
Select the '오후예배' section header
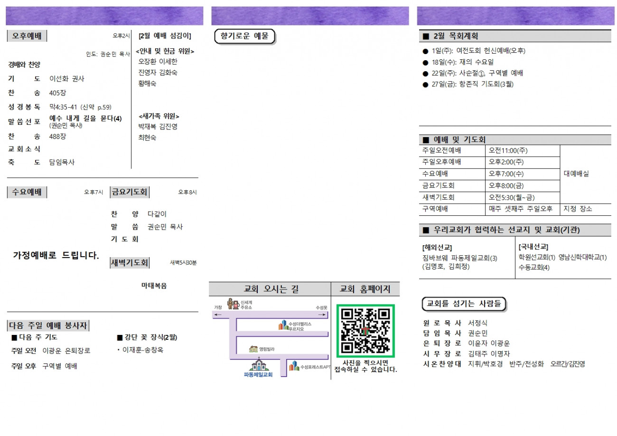tap(27, 36)
